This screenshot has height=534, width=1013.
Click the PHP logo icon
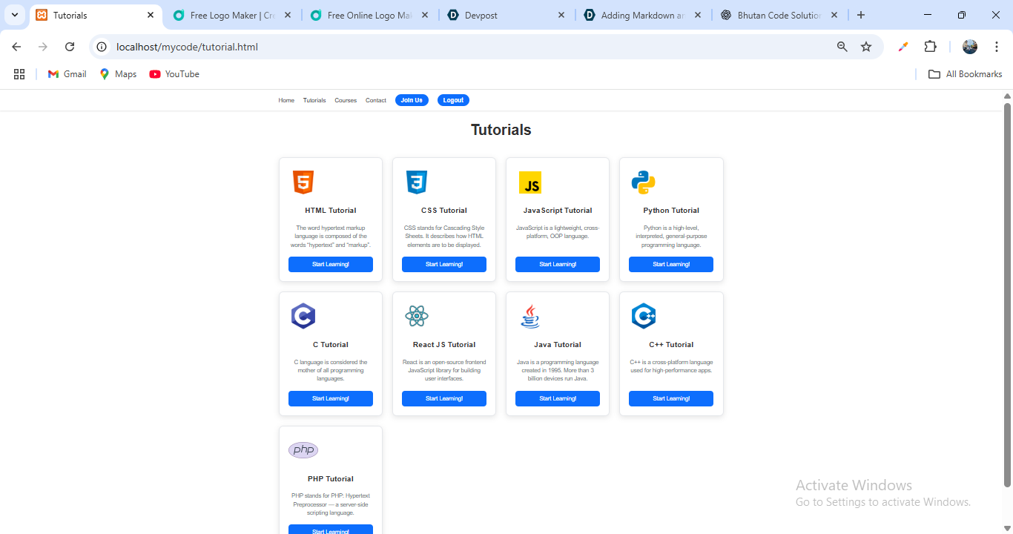point(303,450)
